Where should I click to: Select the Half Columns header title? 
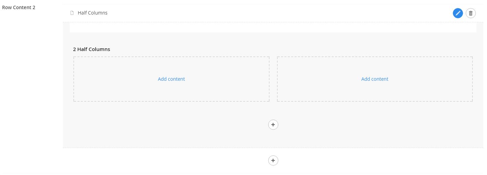click(x=93, y=13)
